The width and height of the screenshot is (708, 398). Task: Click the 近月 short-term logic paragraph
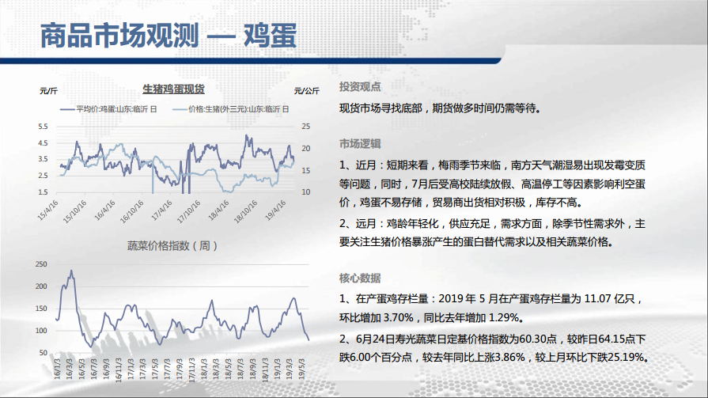tap(492, 184)
